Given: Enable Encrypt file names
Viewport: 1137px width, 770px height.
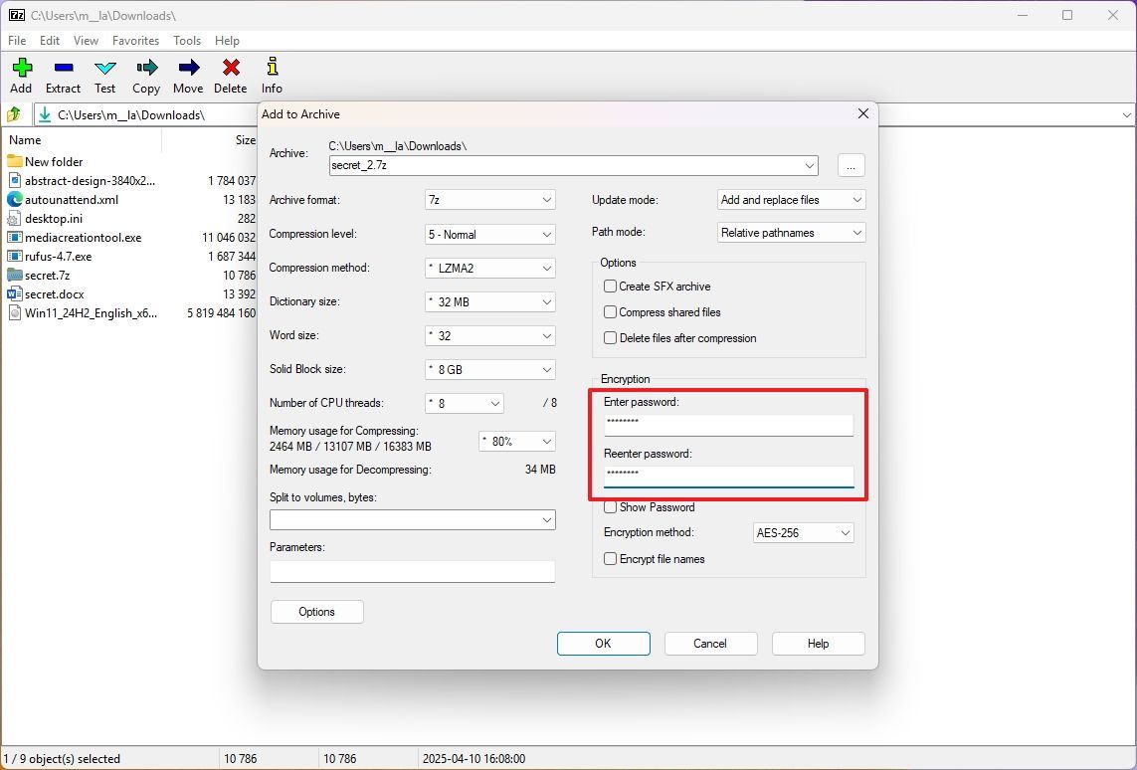Looking at the screenshot, I should click(x=611, y=559).
